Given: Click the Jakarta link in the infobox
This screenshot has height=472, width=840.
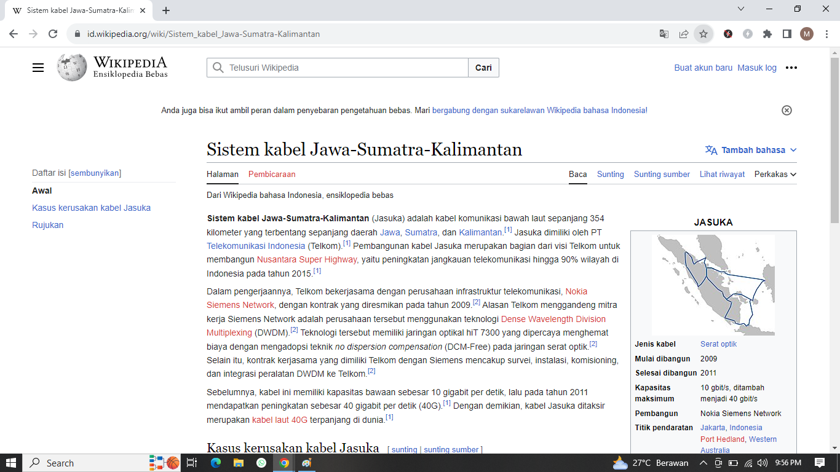Looking at the screenshot, I should click(x=713, y=428).
